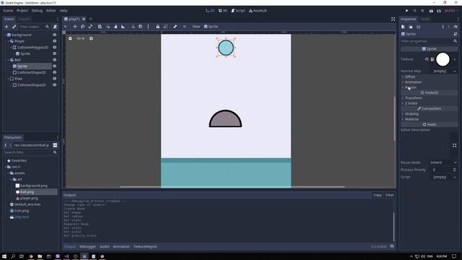This screenshot has height=260, width=462.
Task: Revert the Texture property
Action: click(x=427, y=59)
